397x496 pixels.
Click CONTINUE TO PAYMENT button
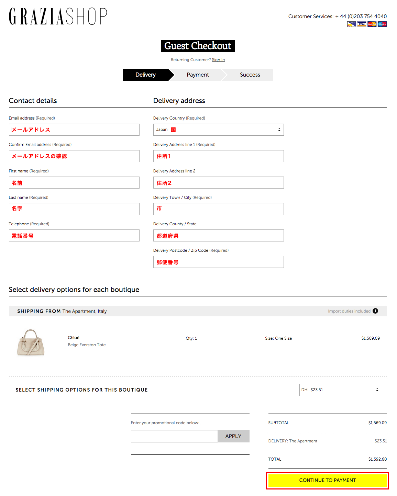point(328,481)
